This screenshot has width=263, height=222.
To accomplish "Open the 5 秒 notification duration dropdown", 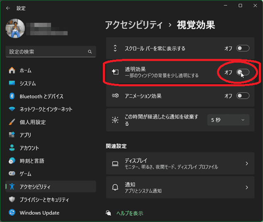I will click(x=228, y=120).
